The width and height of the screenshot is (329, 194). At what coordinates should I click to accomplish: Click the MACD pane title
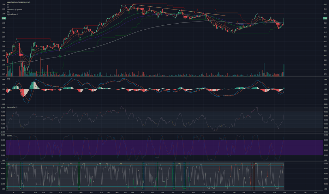(8, 79)
